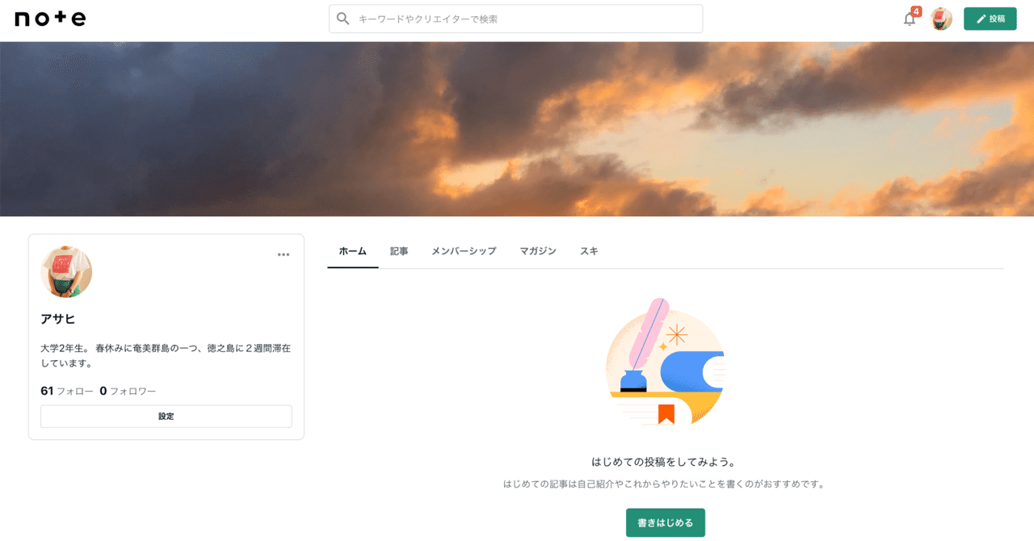Open notifications via the bell icon
This screenshot has width=1034, height=541.
point(908,19)
